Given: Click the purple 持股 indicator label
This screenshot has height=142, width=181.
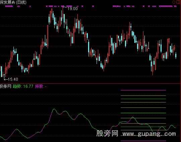Looking at the screenshot, I should (x=39, y=86).
